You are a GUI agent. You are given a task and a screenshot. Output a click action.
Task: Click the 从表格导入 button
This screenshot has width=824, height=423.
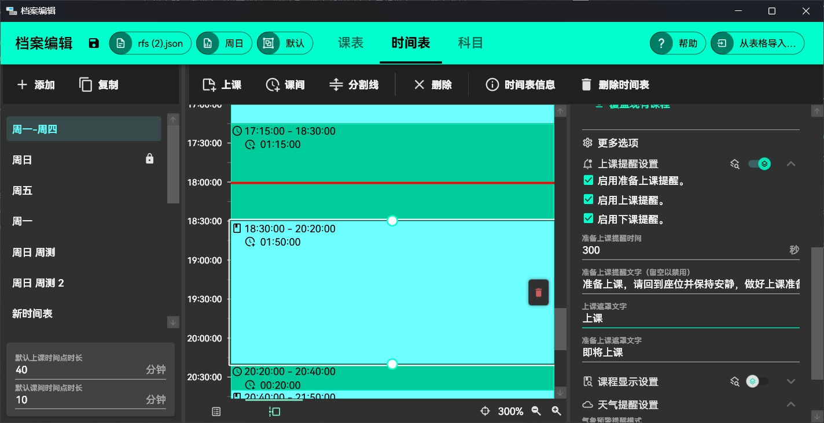757,43
